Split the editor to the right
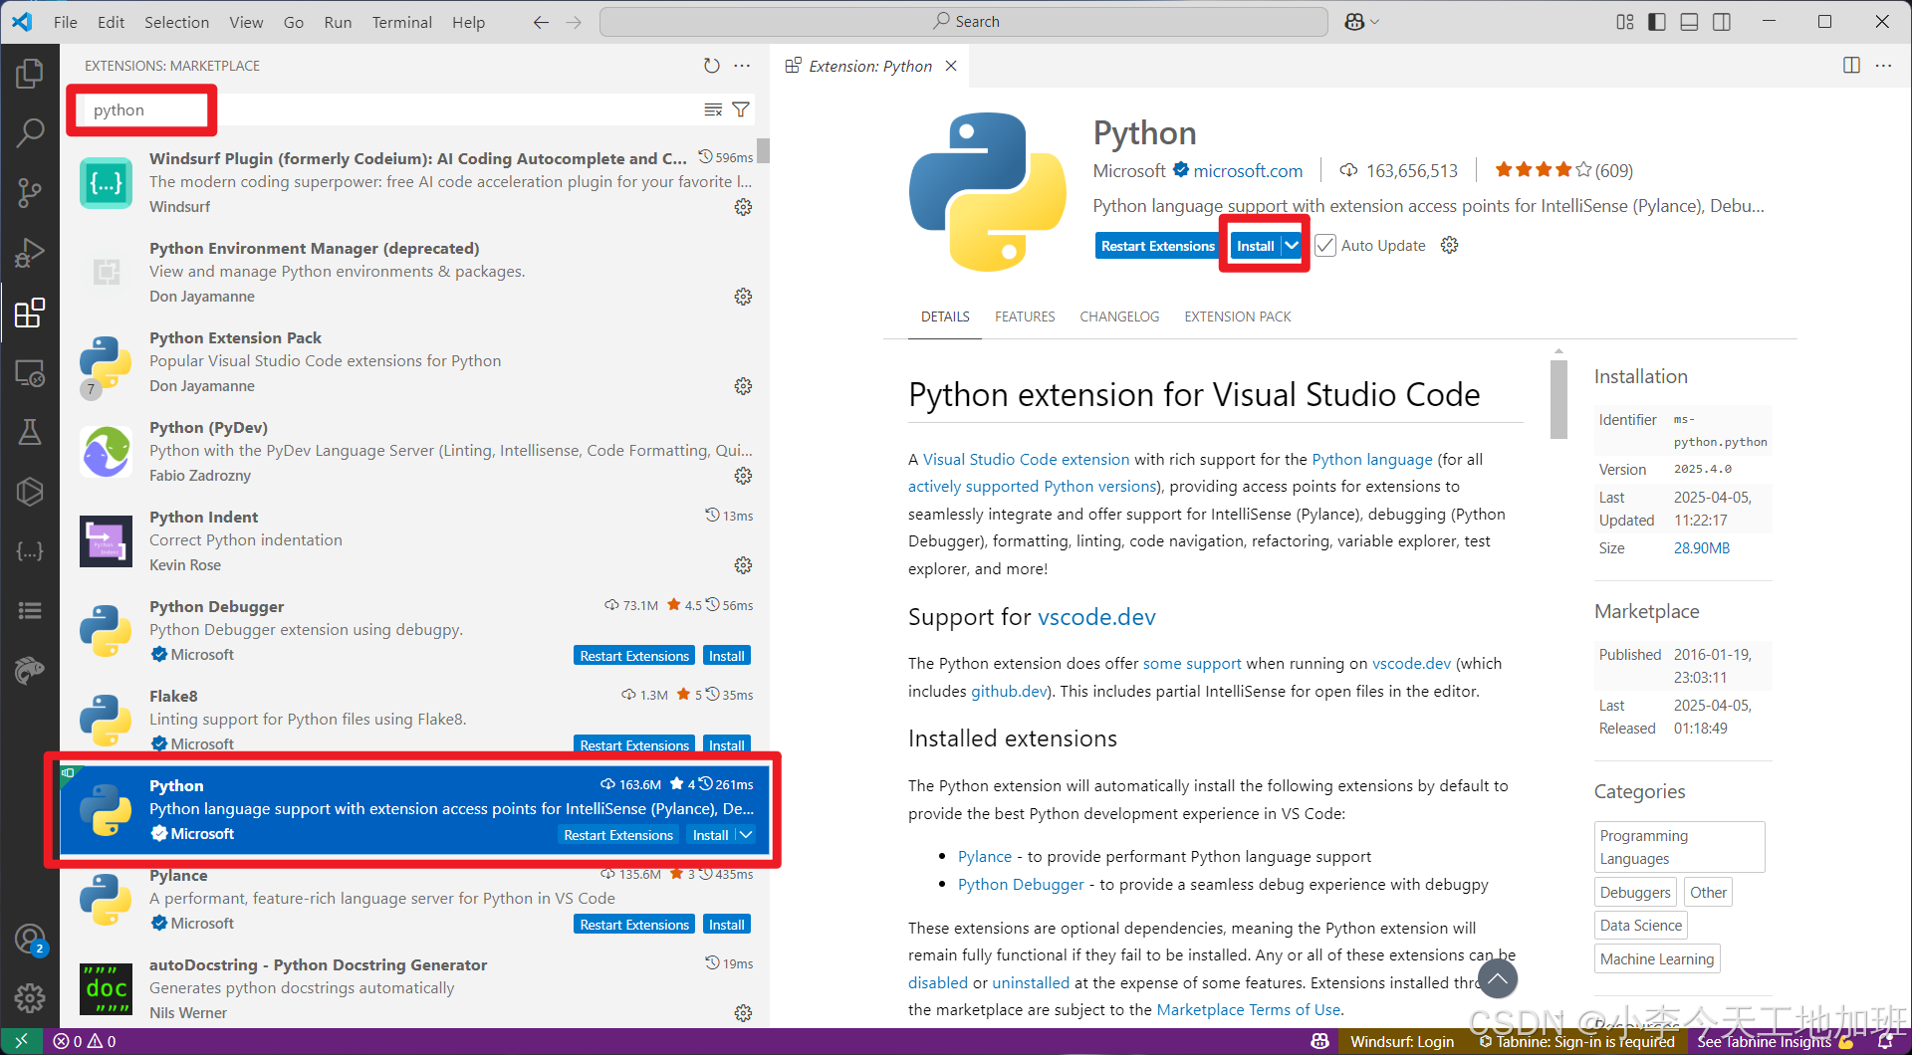Image resolution: width=1912 pixels, height=1055 pixels. click(x=1851, y=66)
